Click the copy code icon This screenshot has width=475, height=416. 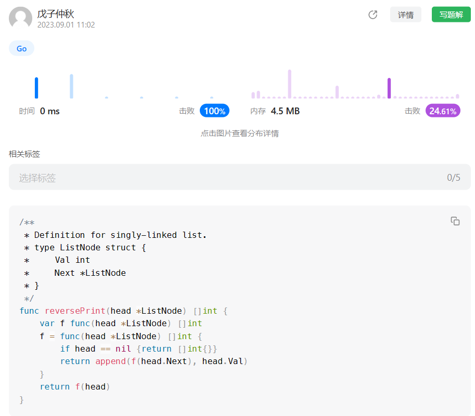tap(455, 221)
